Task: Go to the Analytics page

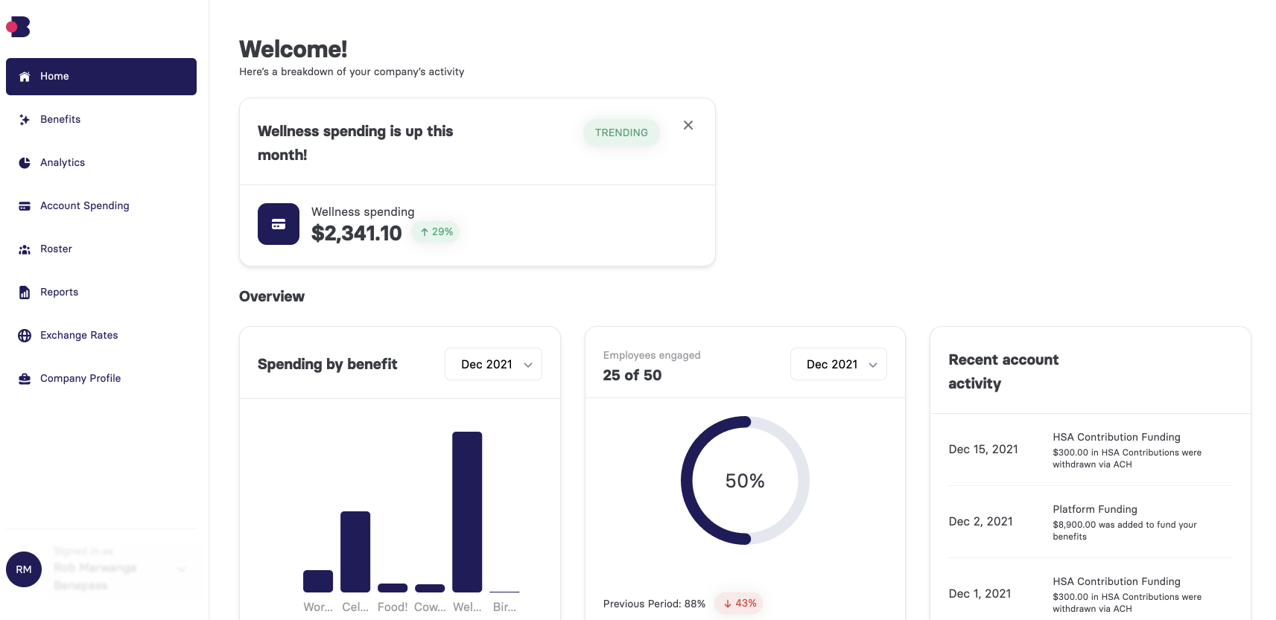Action: [63, 163]
